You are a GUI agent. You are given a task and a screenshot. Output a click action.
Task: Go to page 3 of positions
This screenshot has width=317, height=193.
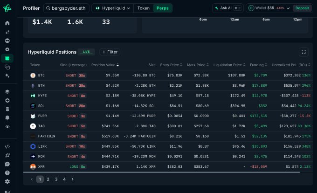(56, 179)
